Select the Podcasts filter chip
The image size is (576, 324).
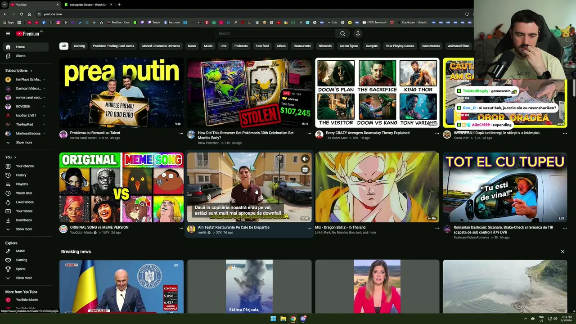click(241, 46)
